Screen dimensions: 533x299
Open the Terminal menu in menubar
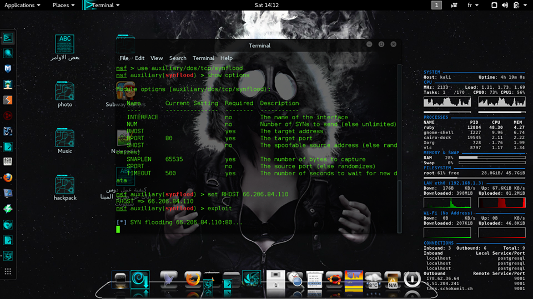click(x=203, y=58)
